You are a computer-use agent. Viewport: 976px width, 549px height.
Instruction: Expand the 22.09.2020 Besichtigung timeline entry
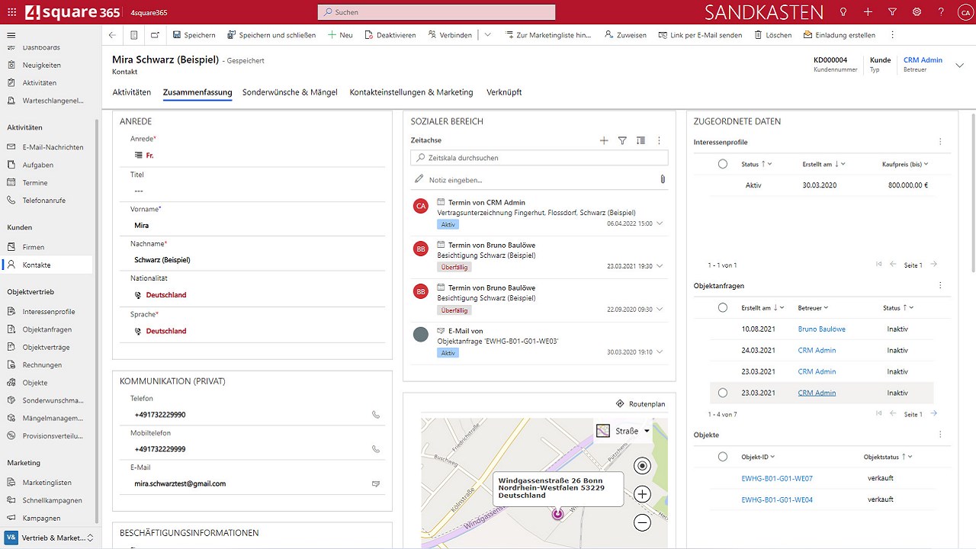coord(660,310)
